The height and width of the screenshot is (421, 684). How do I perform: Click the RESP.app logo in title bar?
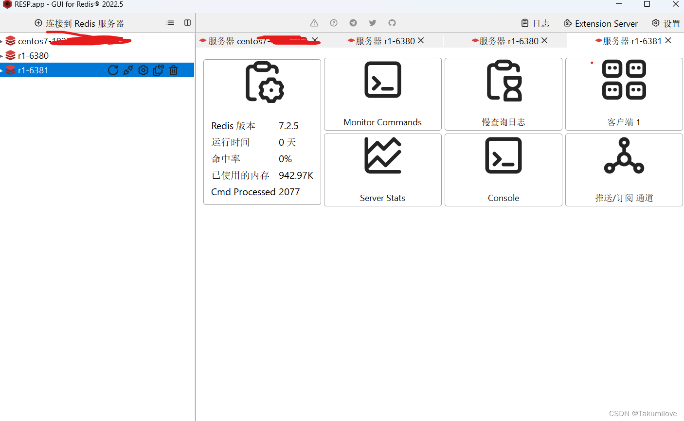click(7, 4)
